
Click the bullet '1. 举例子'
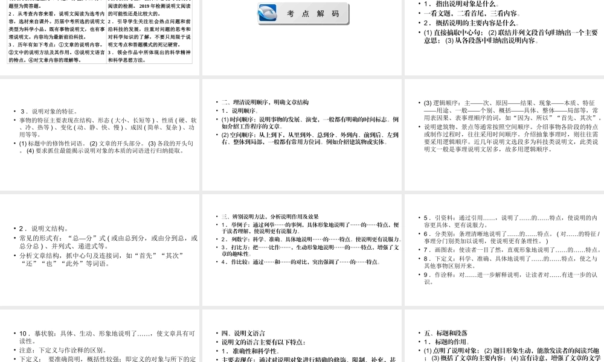click(x=310, y=227)
